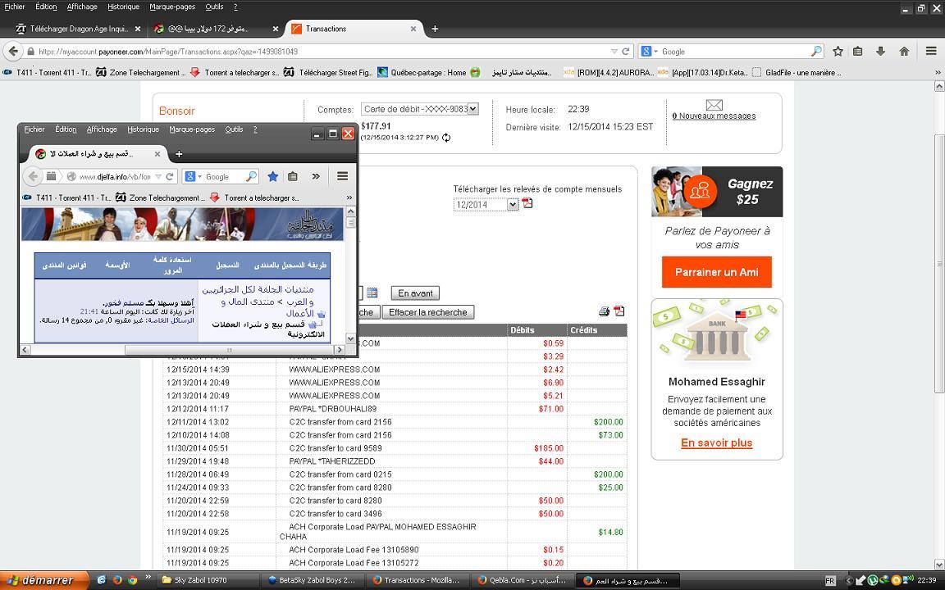Click T411 bookmark in main bookmarks bar
945x590 pixels.
pos(48,73)
